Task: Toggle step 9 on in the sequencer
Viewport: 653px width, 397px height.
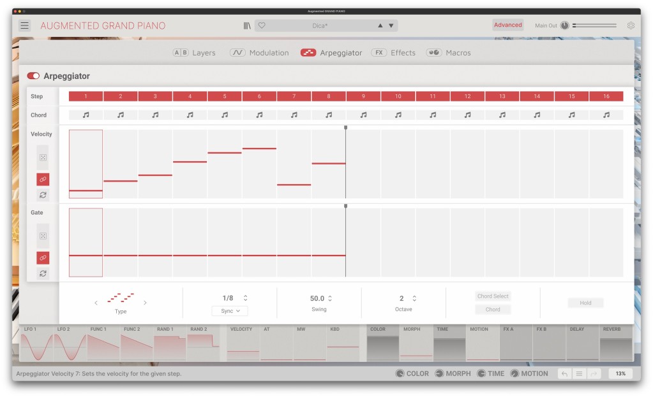Action: click(363, 96)
